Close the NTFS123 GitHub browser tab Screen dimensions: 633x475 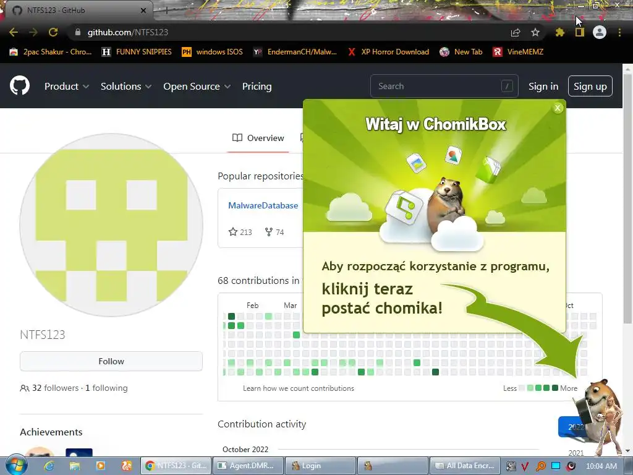pyautogui.click(x=143, y=11)
